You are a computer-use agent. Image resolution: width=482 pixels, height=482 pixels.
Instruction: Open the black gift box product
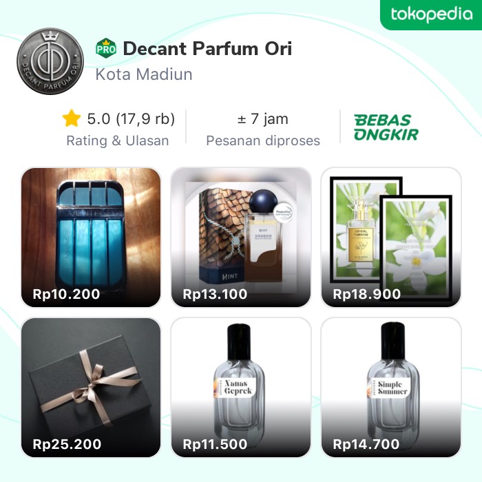[91, 387]
